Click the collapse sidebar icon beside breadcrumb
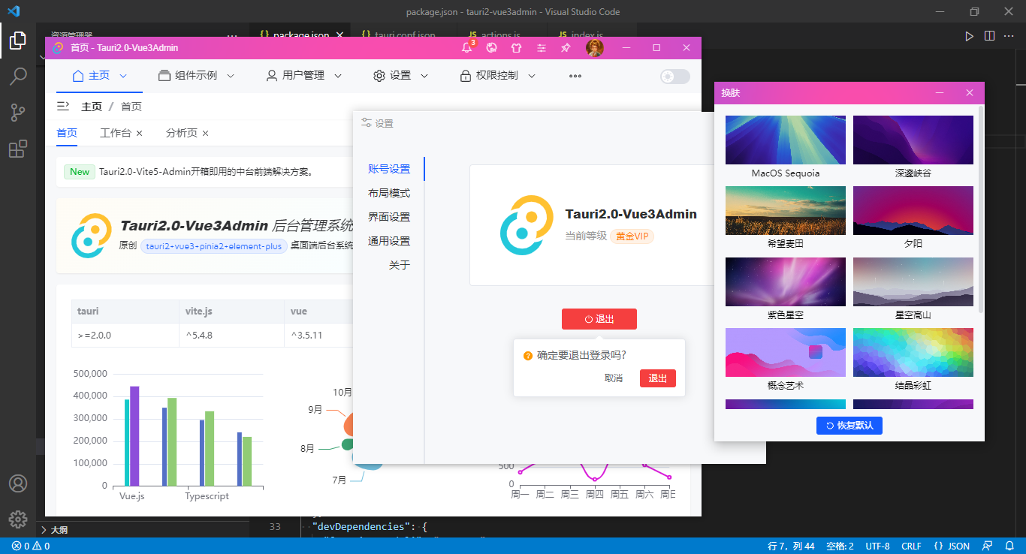1026x554 pixels. pos(63,106)
